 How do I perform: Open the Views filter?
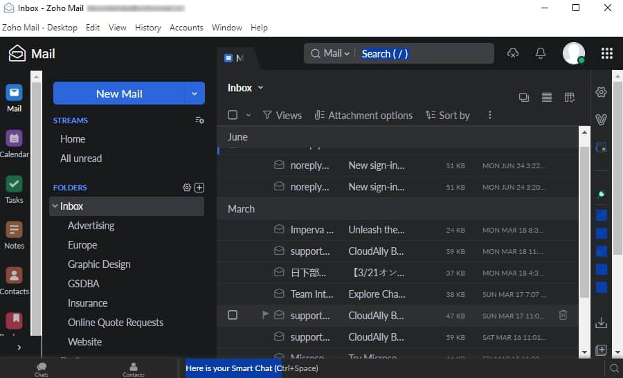(x=282, y=115)
